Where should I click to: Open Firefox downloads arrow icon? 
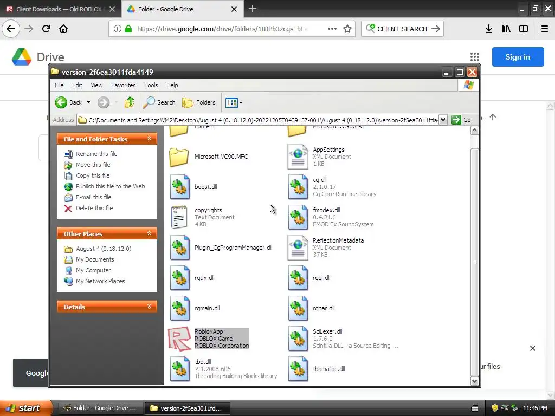coord(489,29)
